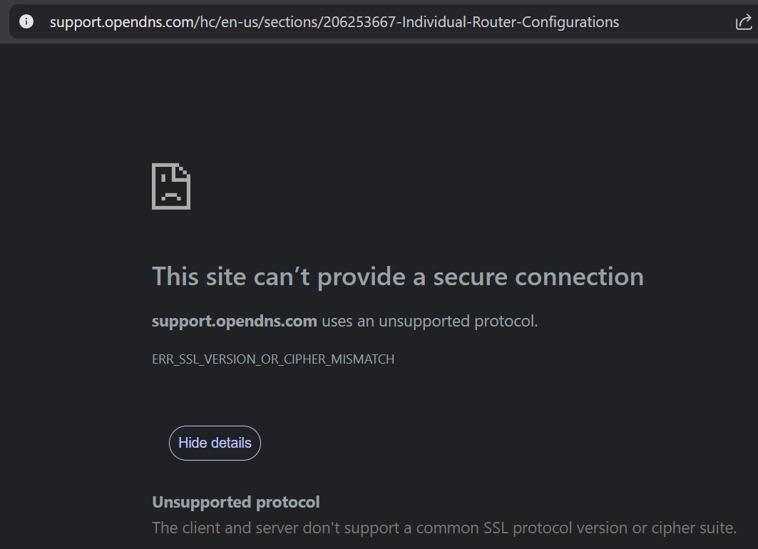The image size is (758, 549).
Task: Click the address bar domain support.opendns.com
Action: point(121,22)
